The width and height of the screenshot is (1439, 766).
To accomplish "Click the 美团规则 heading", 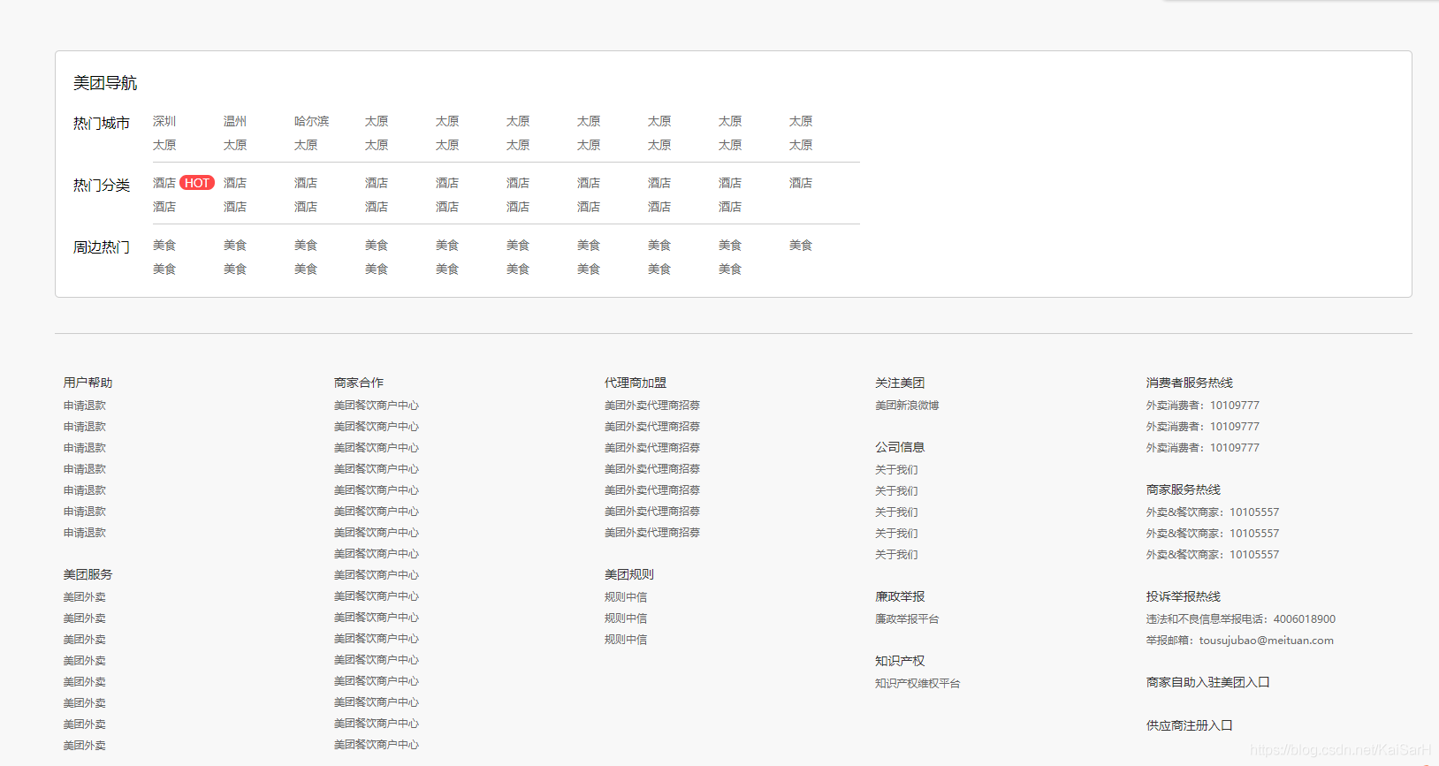I will (x=629, y=574).
